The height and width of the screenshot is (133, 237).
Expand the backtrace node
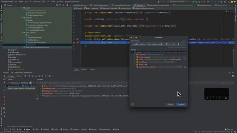pos(135,55)
